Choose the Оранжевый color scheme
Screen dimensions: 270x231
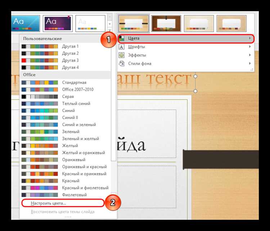tap(66, 160)
